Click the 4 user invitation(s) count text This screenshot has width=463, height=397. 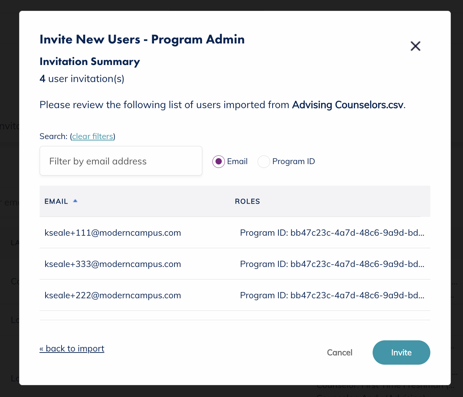(82, 79)
